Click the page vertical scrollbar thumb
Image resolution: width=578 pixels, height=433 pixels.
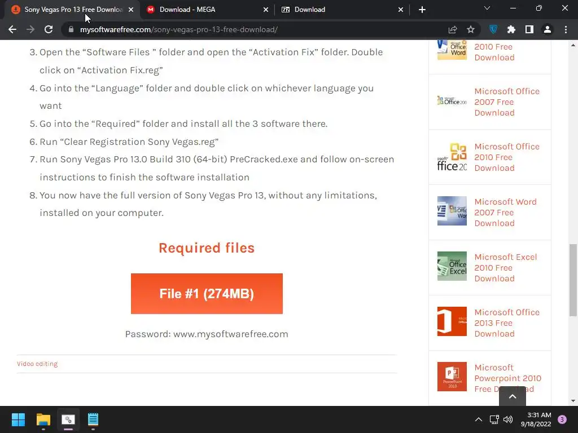573,280
